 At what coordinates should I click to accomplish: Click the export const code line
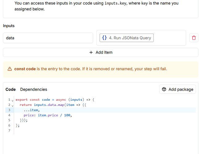(x=55, y=100)
